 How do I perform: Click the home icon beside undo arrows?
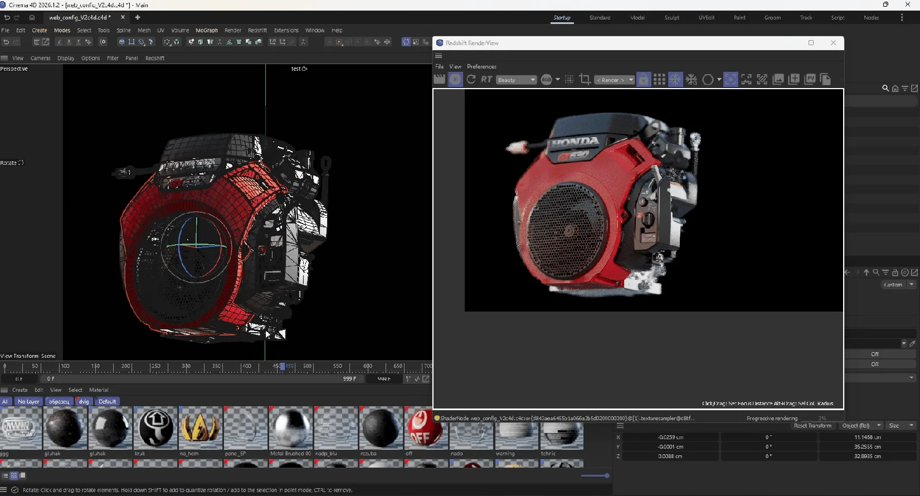(x=32, y=17)
